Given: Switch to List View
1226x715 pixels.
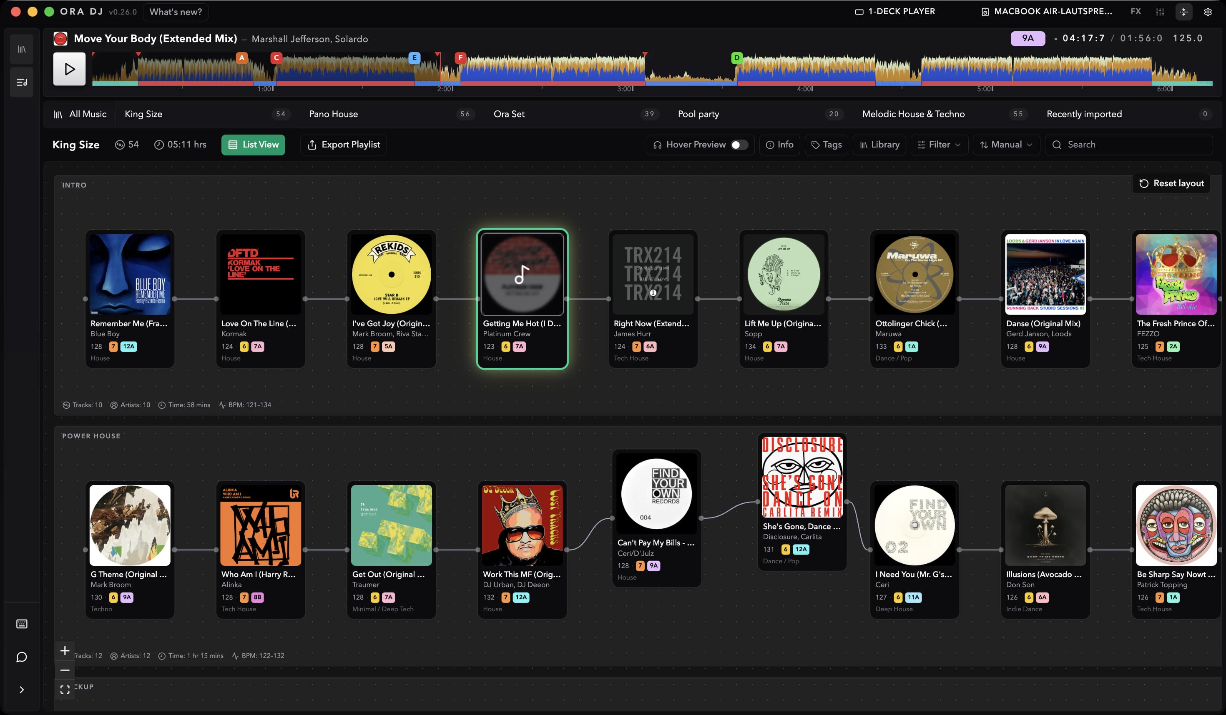Looking at the screenshot, I should coord(253,145).
